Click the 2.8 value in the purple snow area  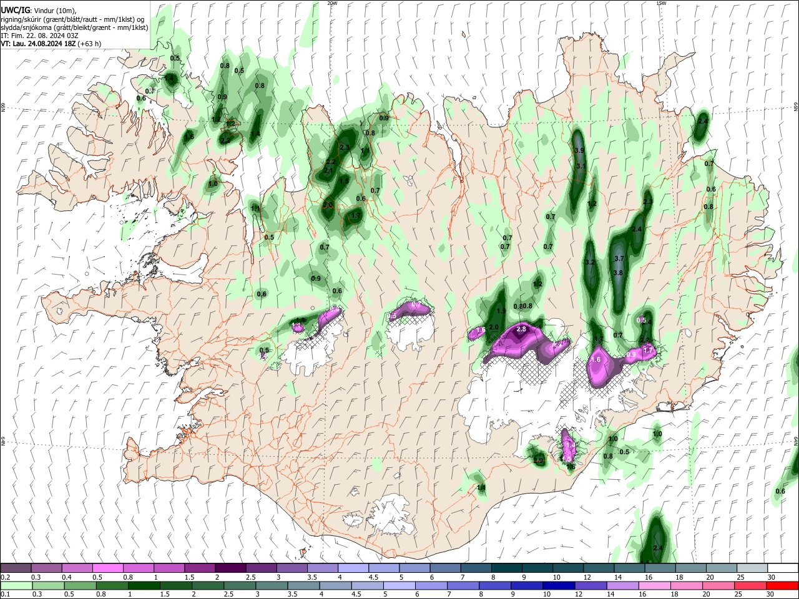[x=521, y=329]
